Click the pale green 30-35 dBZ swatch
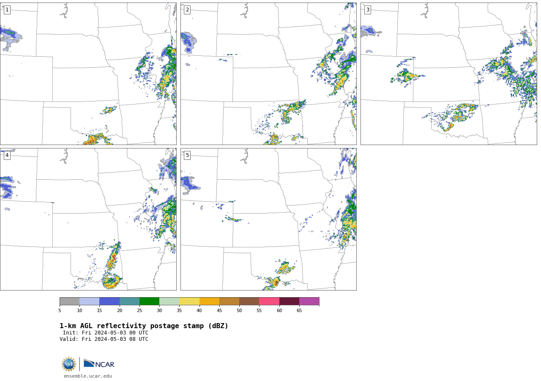Image resolution: width=541 pixels, height=381 pixels. 169,301
